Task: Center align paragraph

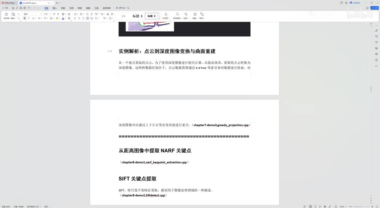Action: click(x=79, y=18)
